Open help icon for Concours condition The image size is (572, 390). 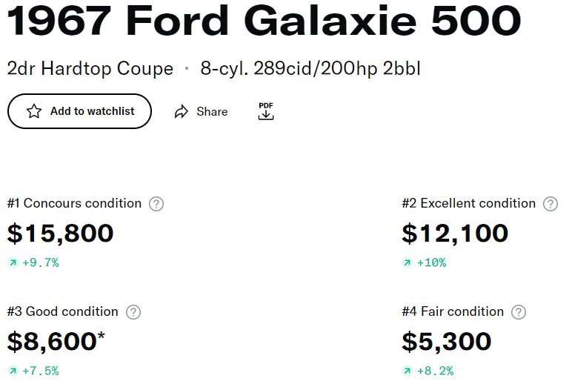tap(156, 204)
